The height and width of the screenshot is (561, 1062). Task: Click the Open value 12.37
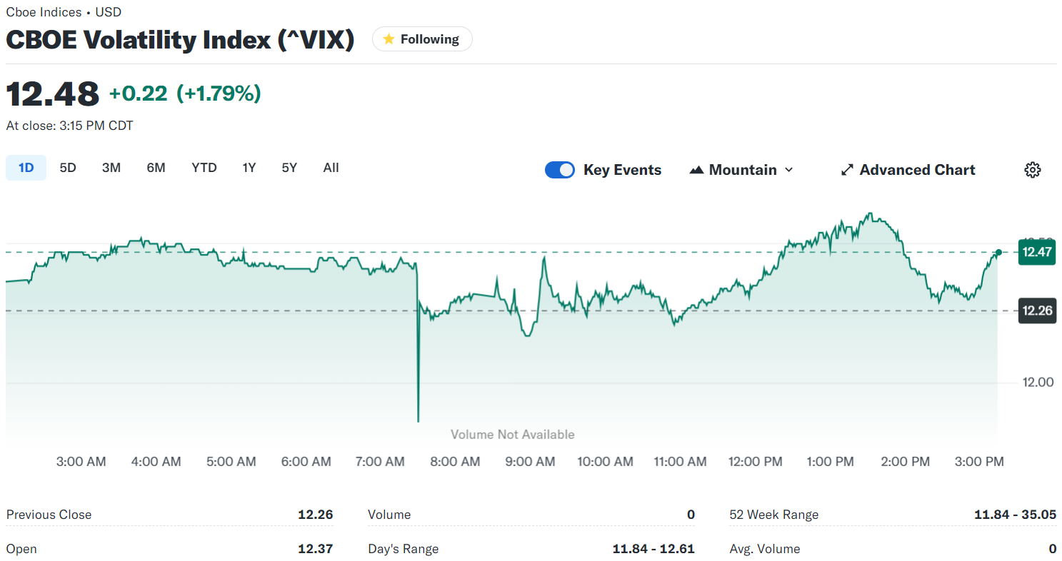pos(316,549)
